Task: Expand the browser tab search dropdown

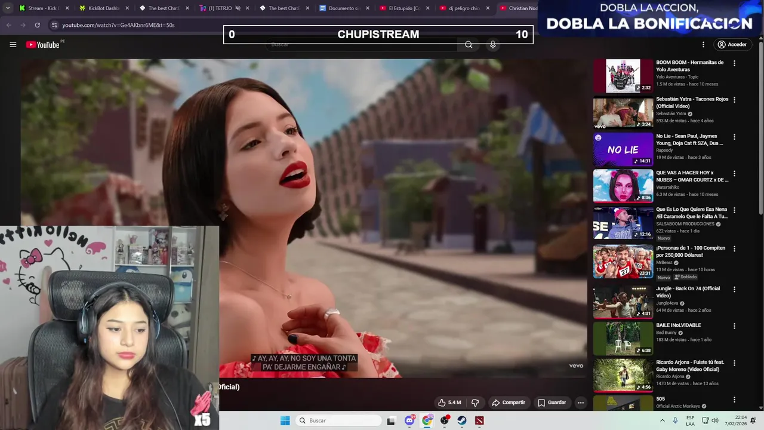Action: point(7,8)
